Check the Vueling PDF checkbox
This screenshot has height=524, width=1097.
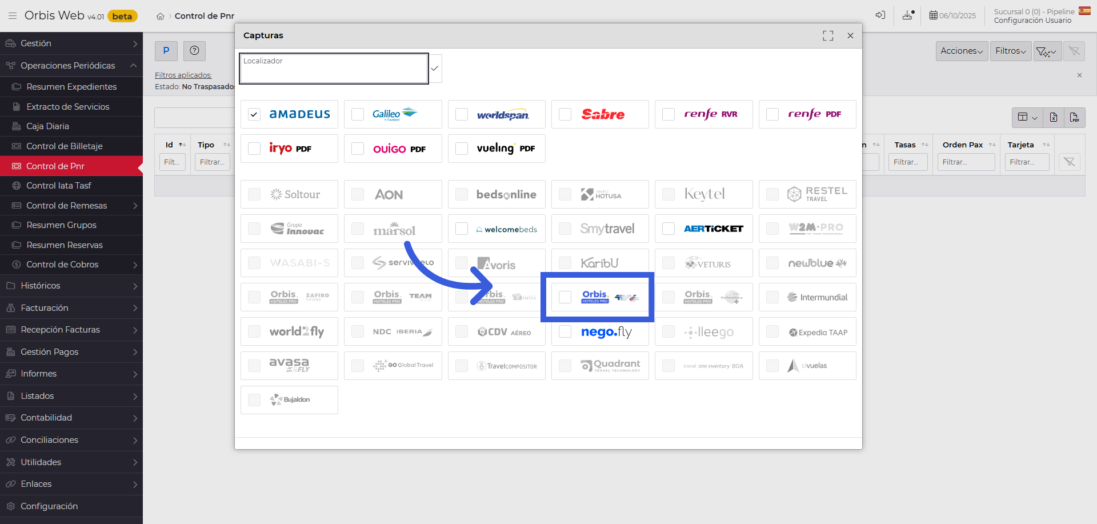tap(462, 149)
